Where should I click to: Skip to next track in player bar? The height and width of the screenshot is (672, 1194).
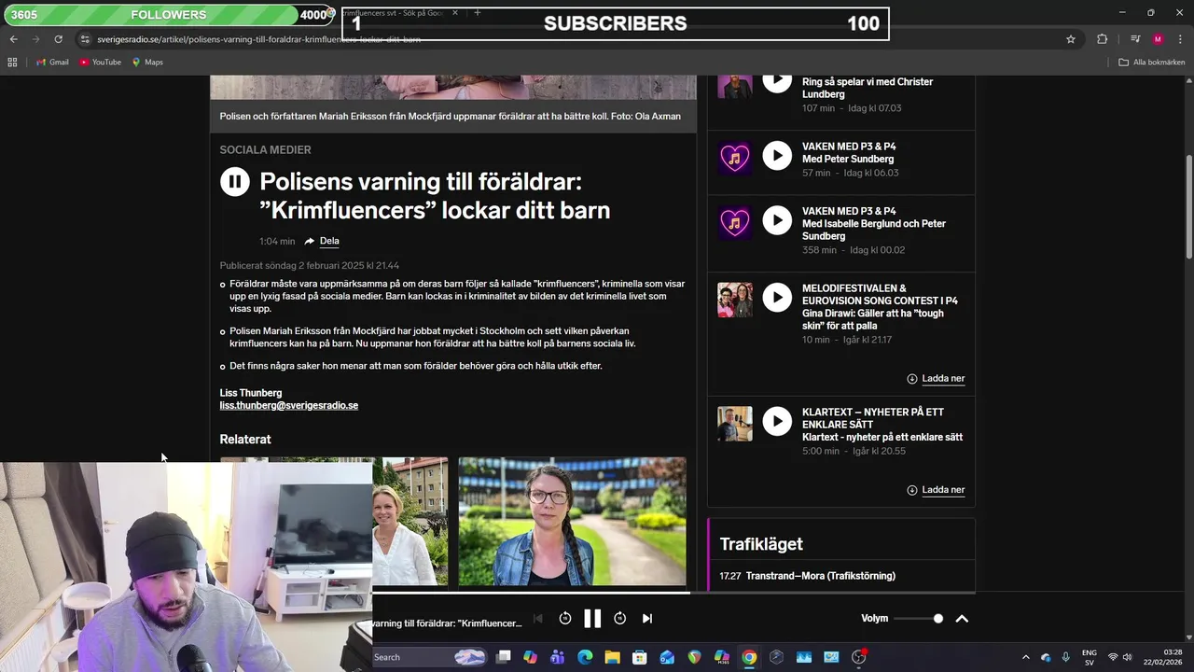647,618
